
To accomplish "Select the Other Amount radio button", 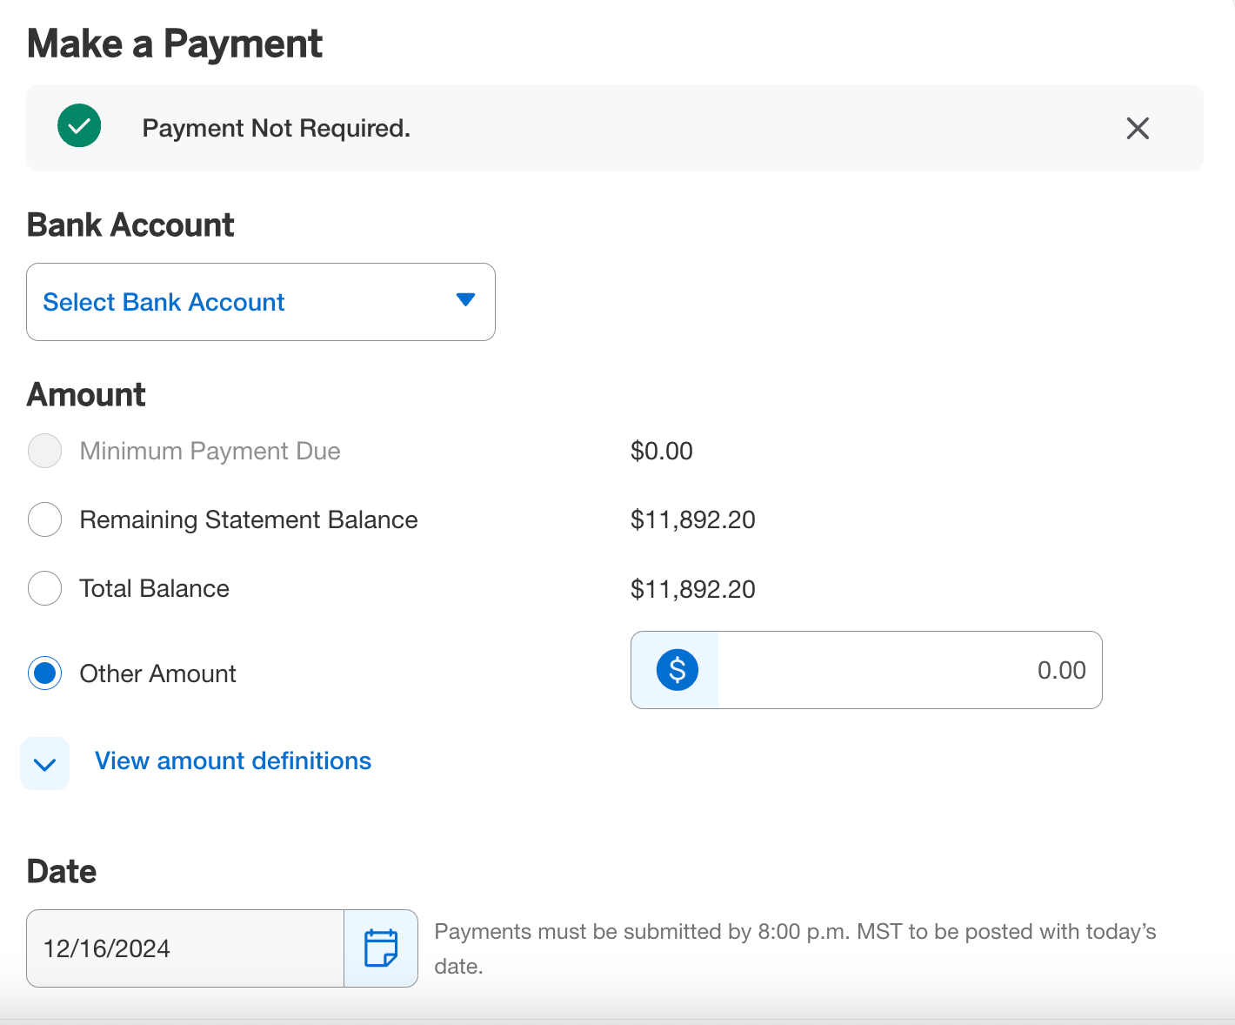I will click(44, 673).
